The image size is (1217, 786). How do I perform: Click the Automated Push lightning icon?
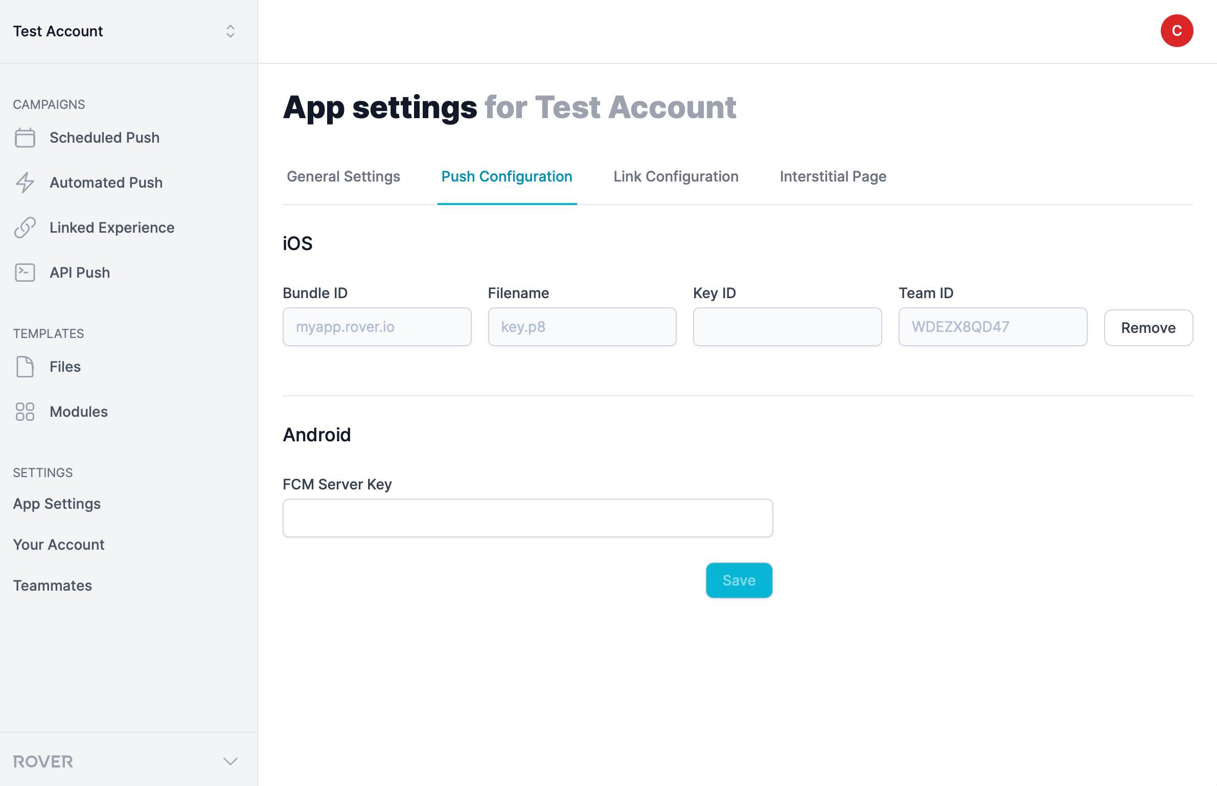click(x=25, y=183)
